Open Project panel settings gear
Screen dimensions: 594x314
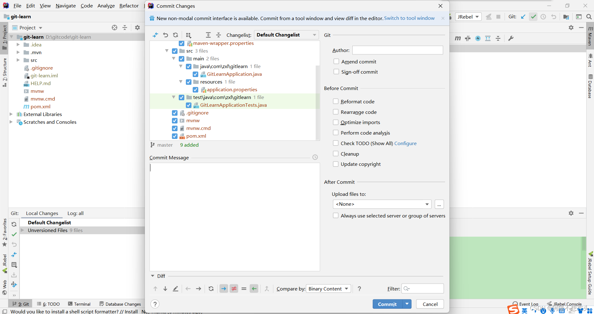point(137,28)
